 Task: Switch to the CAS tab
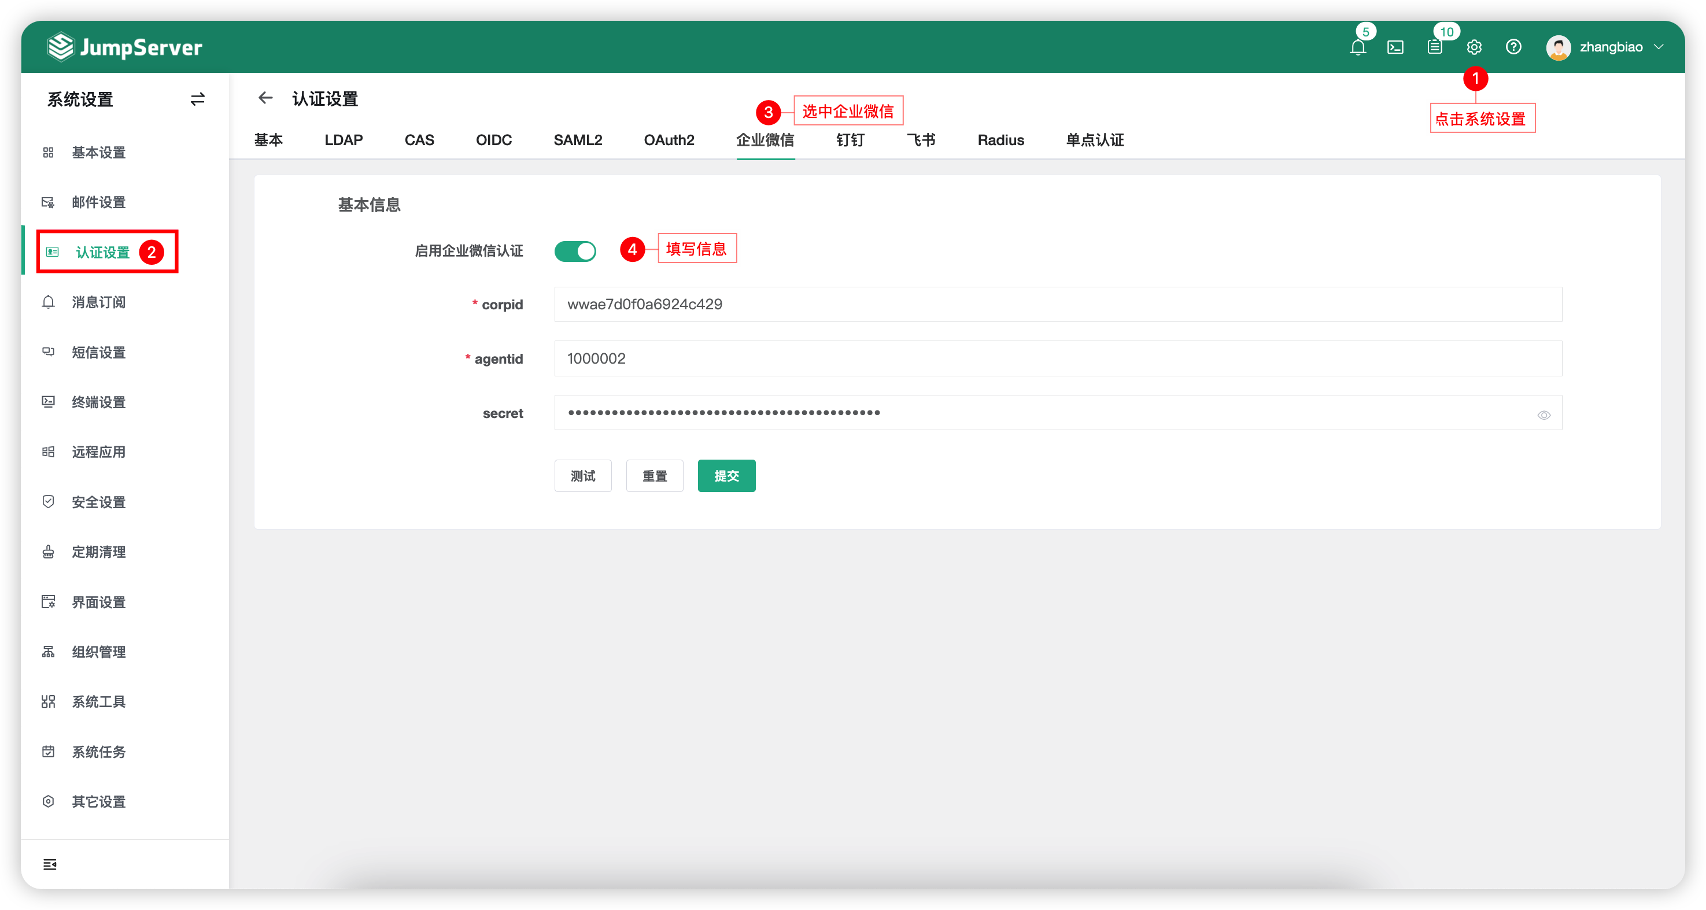(419, 140)
